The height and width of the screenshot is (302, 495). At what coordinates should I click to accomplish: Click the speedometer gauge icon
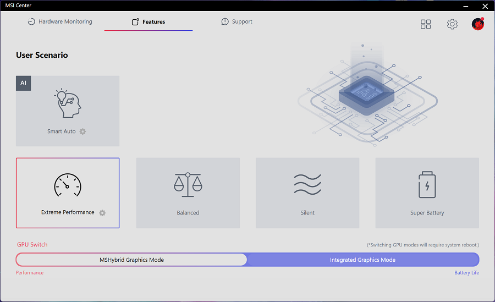tap(68, 185)
